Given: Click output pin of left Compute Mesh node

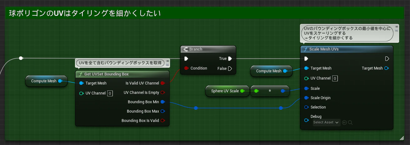Looking at the screenshot, I should (x=60, y=81).
